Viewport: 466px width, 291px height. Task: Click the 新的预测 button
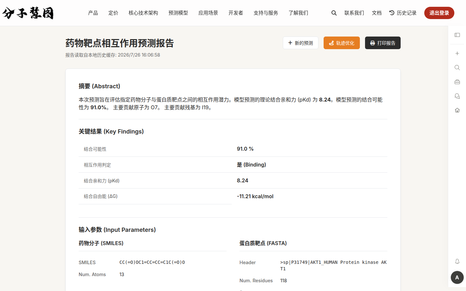pyautogui.click(x=301, y=43)
